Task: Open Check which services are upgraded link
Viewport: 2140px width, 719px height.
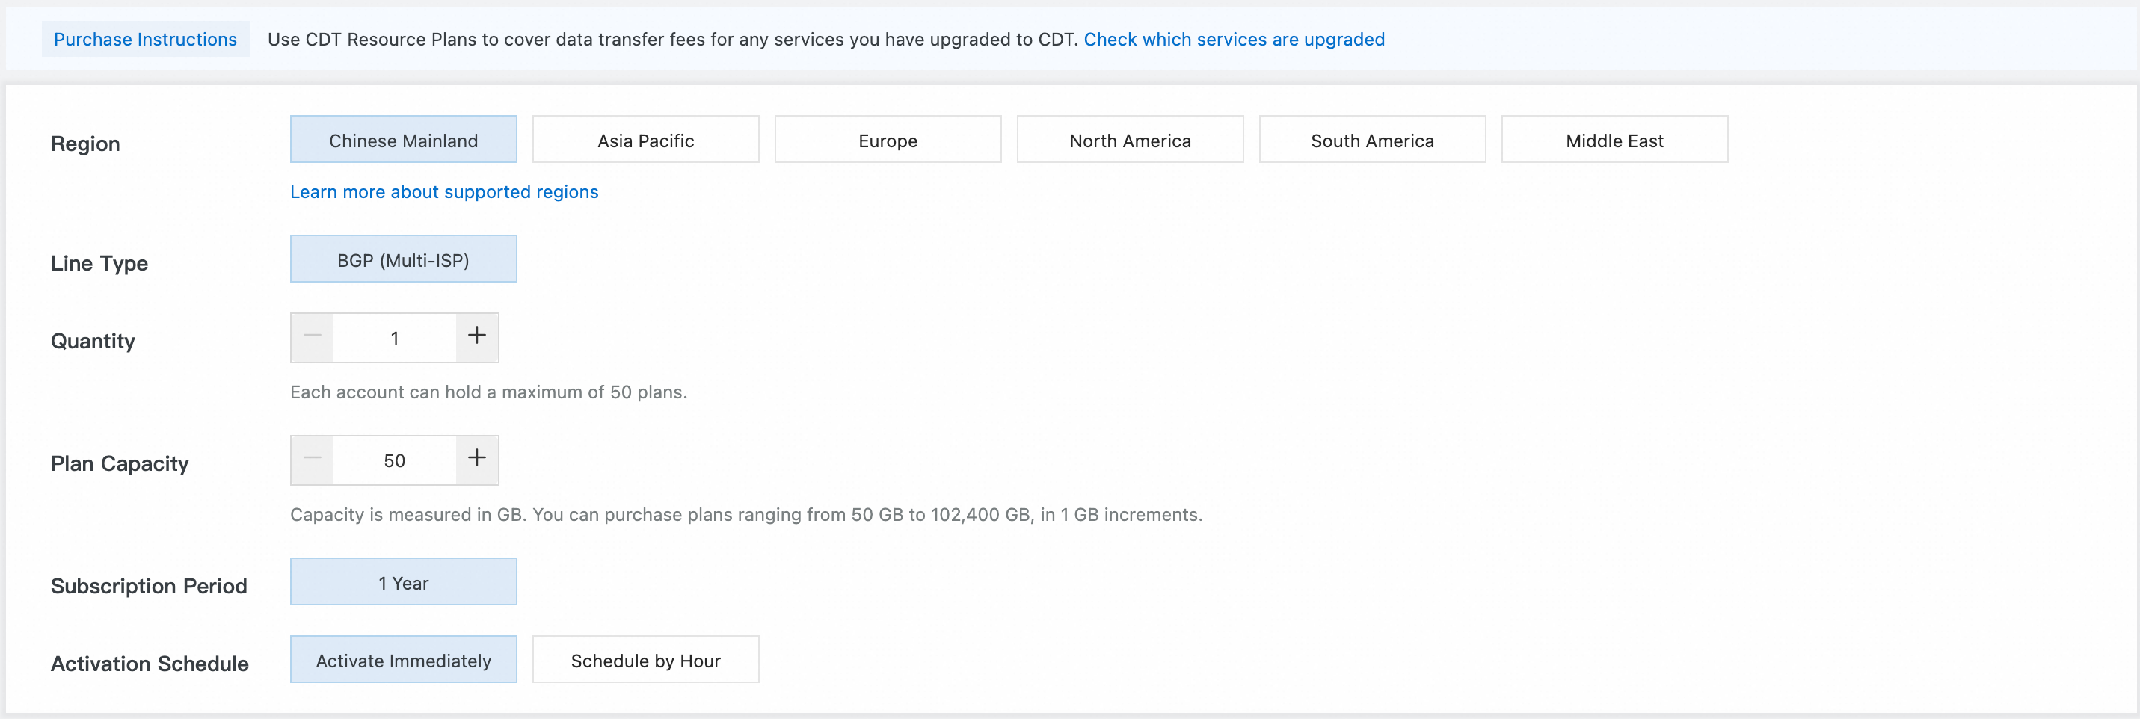Action: pos(1234,39)
